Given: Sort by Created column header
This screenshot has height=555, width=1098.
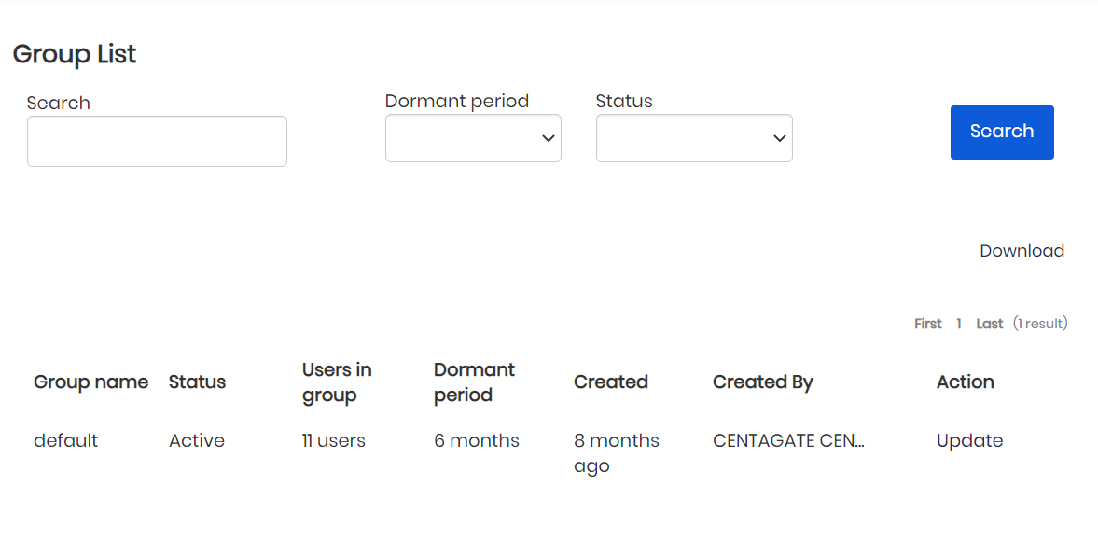Looking at the screenshot, I should [x=610, y=382].
